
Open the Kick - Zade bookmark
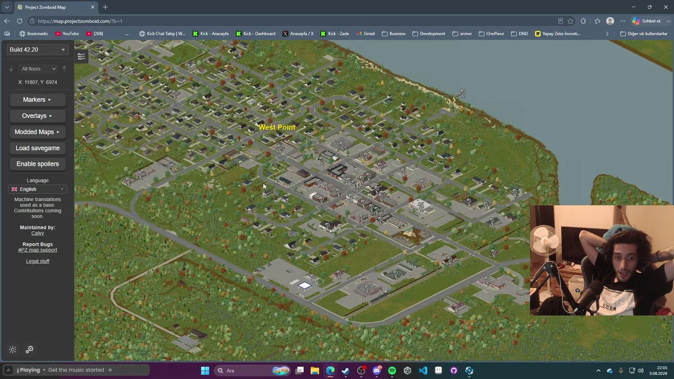tap(335, 34)
